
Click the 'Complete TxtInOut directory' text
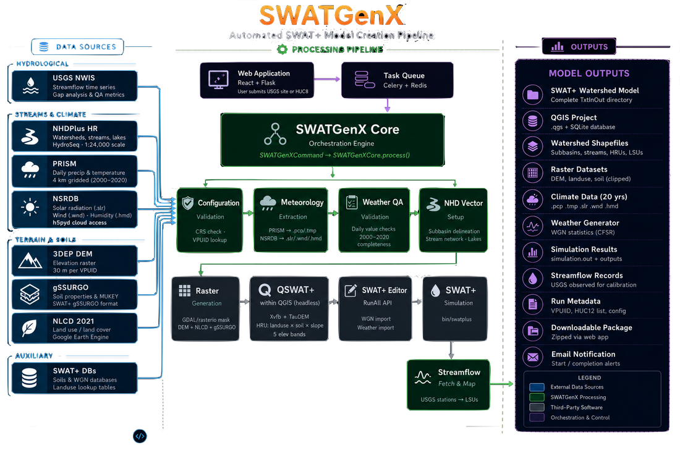(x=591, y=99)
